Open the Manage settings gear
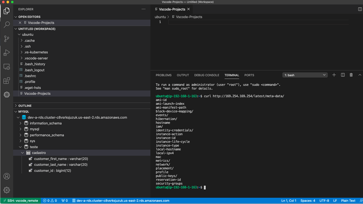This screenshot has width=363, height=204. (x=7, y=190)
